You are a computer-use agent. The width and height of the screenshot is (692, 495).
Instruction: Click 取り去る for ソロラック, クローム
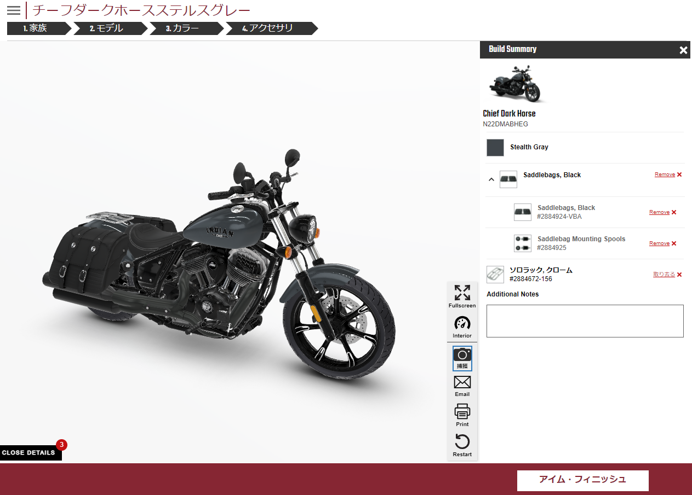664,275
